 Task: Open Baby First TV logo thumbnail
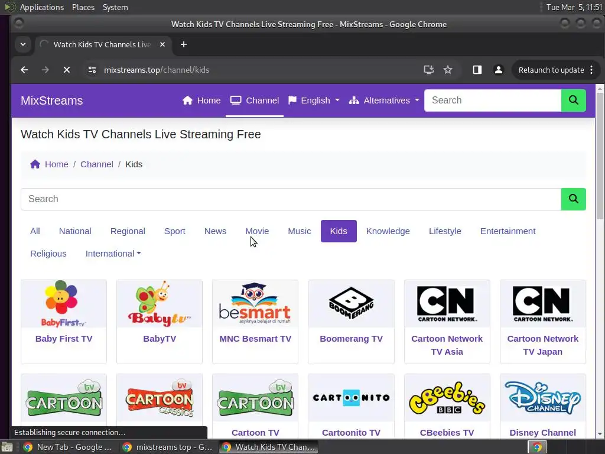click(x=64, y=303)
